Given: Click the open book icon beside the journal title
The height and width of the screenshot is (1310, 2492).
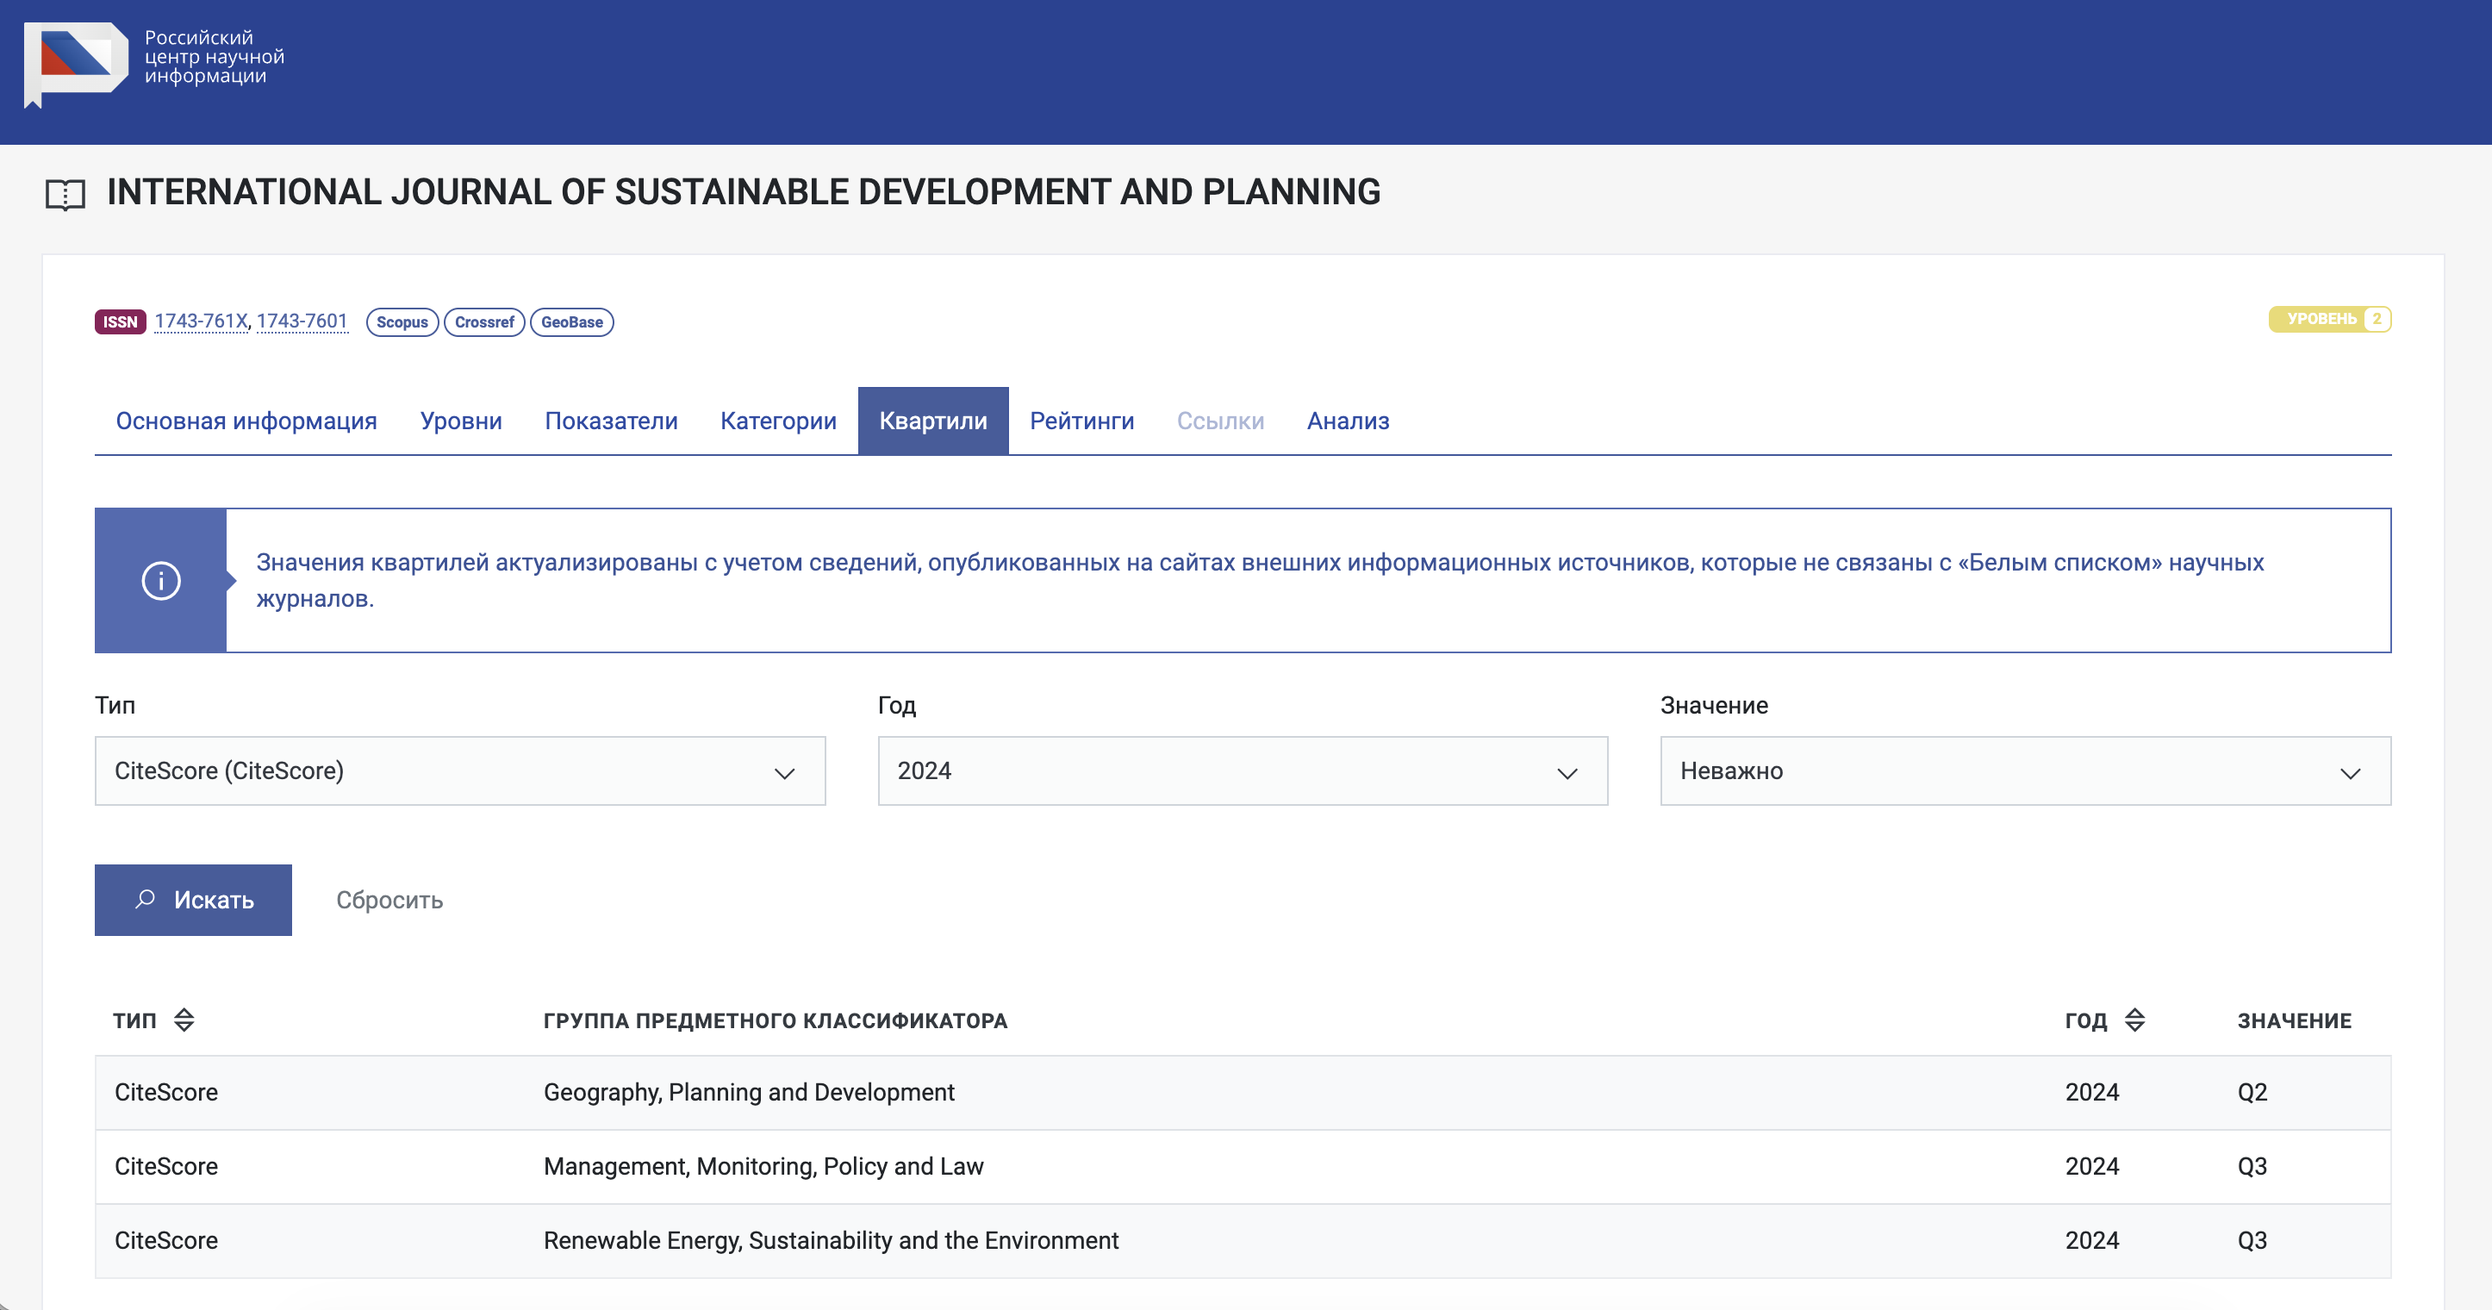Looking at the screenshot, I should point(65,194).
